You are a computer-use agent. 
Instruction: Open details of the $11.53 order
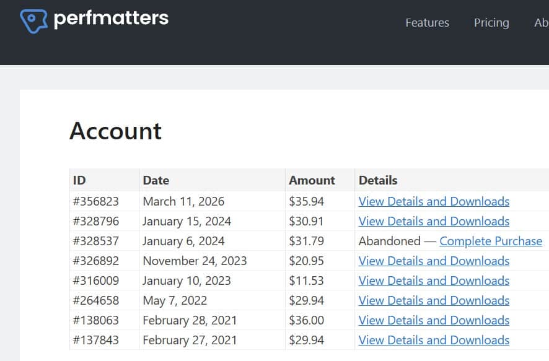[434, 281]
